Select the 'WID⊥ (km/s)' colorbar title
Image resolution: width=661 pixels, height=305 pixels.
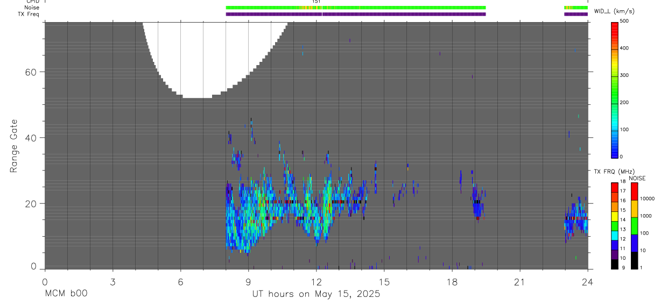614,11
